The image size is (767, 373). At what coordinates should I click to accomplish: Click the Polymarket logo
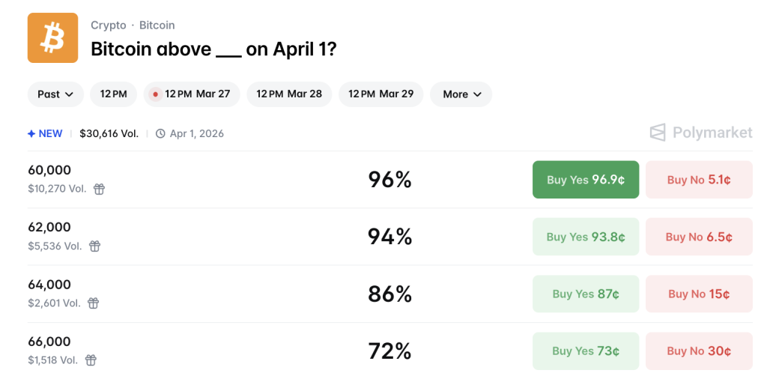(x=700, y=133)
